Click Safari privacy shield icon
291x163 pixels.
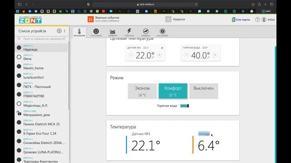click(x=89, y=4)
